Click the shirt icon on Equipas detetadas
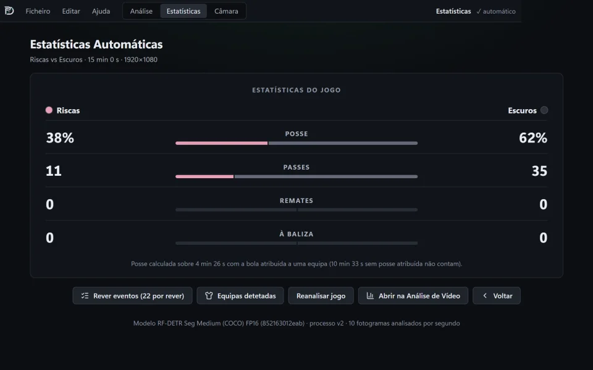Viewport: 593px width, 370px height. [x=209, y=295]
